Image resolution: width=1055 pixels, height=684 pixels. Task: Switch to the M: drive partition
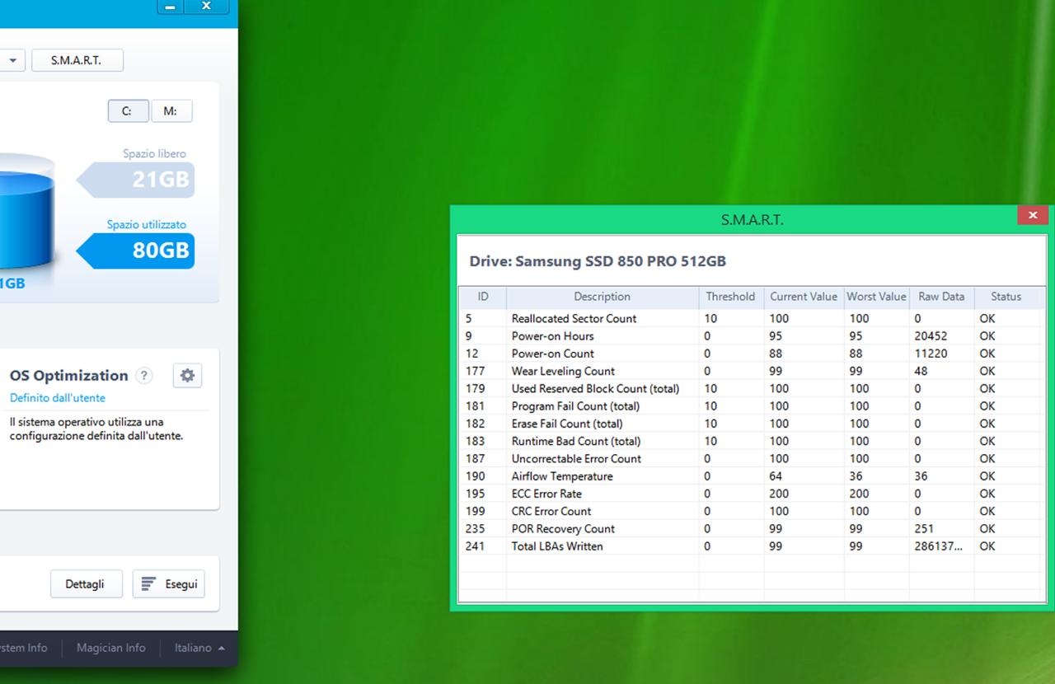[171, 111]
